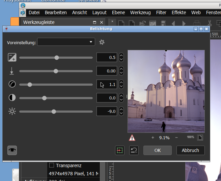The height and width of the screenshot is (181, 221).
Task: Open preset settings gear icon
Action: [x=102, y=42]
